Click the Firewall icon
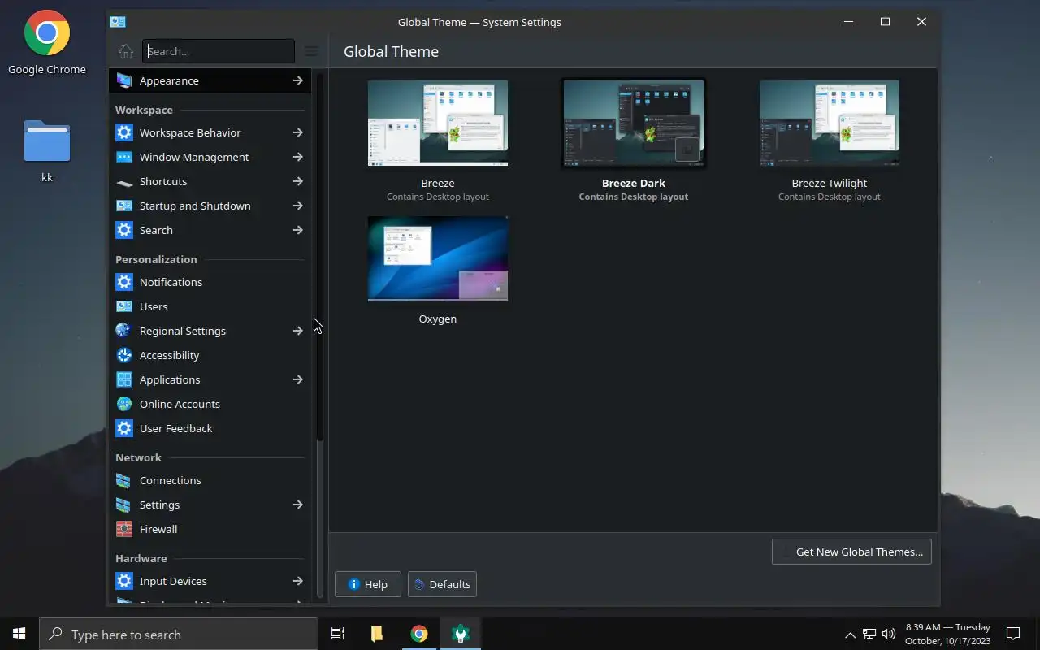Viewport: 1040px width, 650px height. point(123,529)
